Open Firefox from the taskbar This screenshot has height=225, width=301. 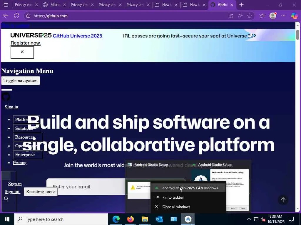130,219
